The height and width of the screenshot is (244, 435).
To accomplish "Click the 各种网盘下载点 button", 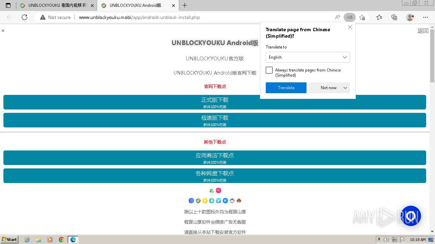I will [x=215, y=176].
